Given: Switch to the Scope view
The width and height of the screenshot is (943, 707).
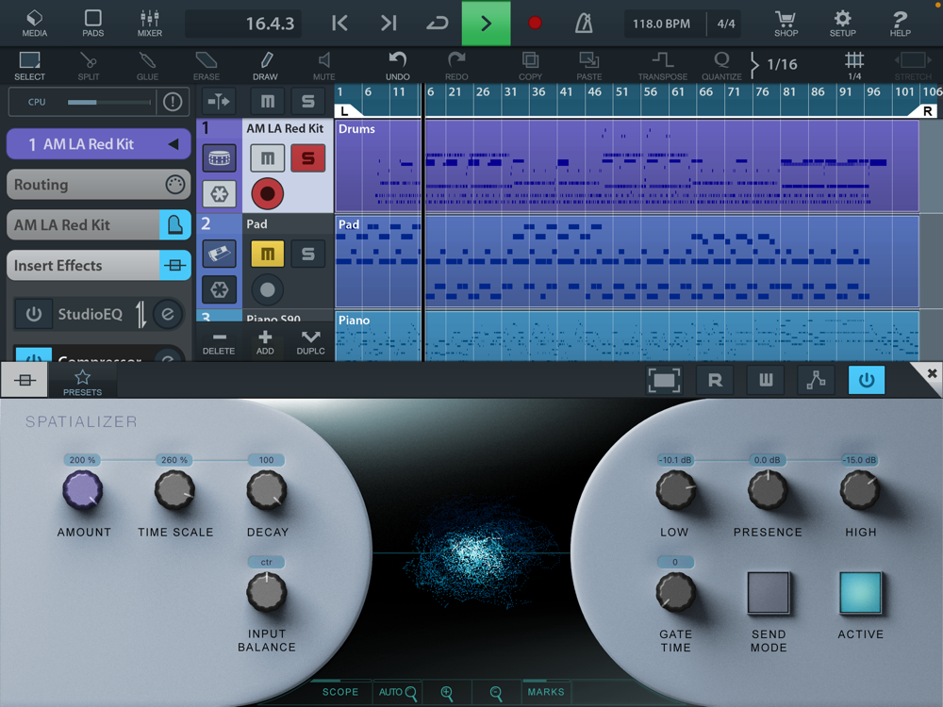Looking at the screenshot, I should click(x=340, y=692).
